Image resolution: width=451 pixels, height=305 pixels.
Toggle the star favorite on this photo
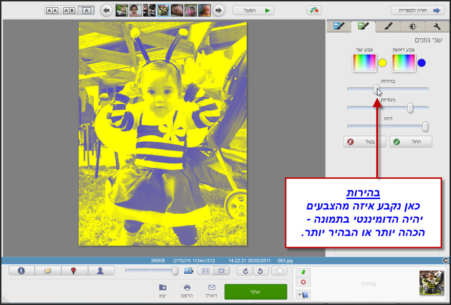279,271
